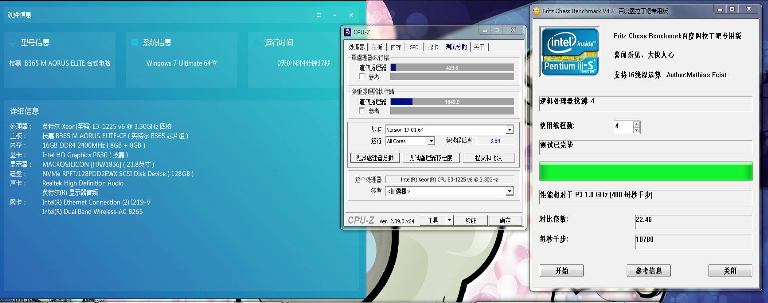The width and height of the screenshot is (768, 303).
Task: Open the 基准 Version 17.01.64 dropdown
Action: (509, 130)
